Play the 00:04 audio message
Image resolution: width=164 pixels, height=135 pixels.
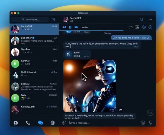tap(69, 54)
